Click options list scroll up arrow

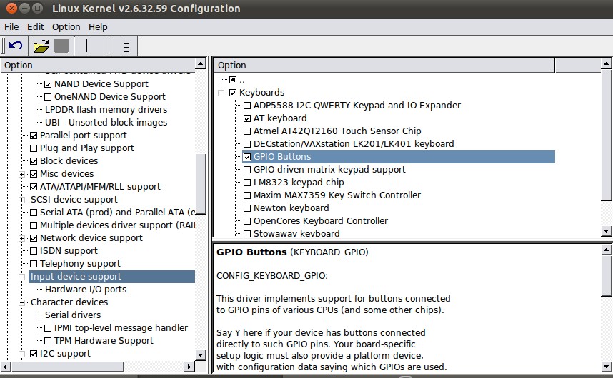pyautogui.click(x=606, y=63)
